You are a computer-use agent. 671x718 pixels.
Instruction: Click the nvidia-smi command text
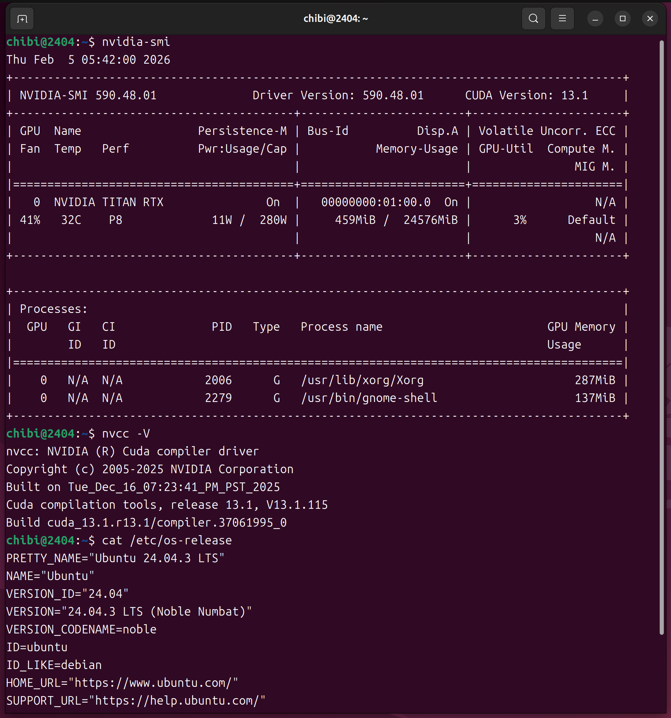click(136, 42)
